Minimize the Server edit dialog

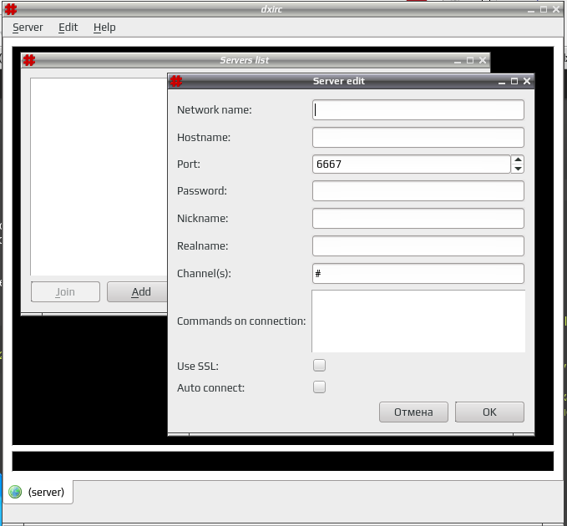coord(502,82)
